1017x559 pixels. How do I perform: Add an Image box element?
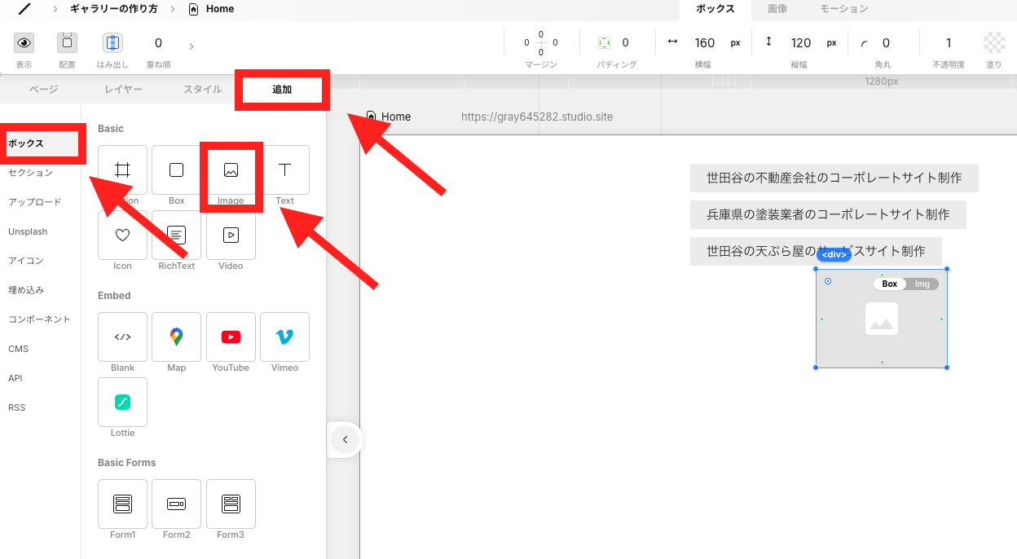coord(231,170)
